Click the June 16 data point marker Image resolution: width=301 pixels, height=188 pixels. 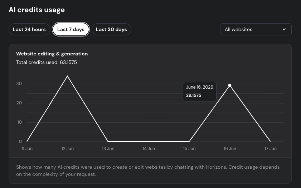coord(229,85)
